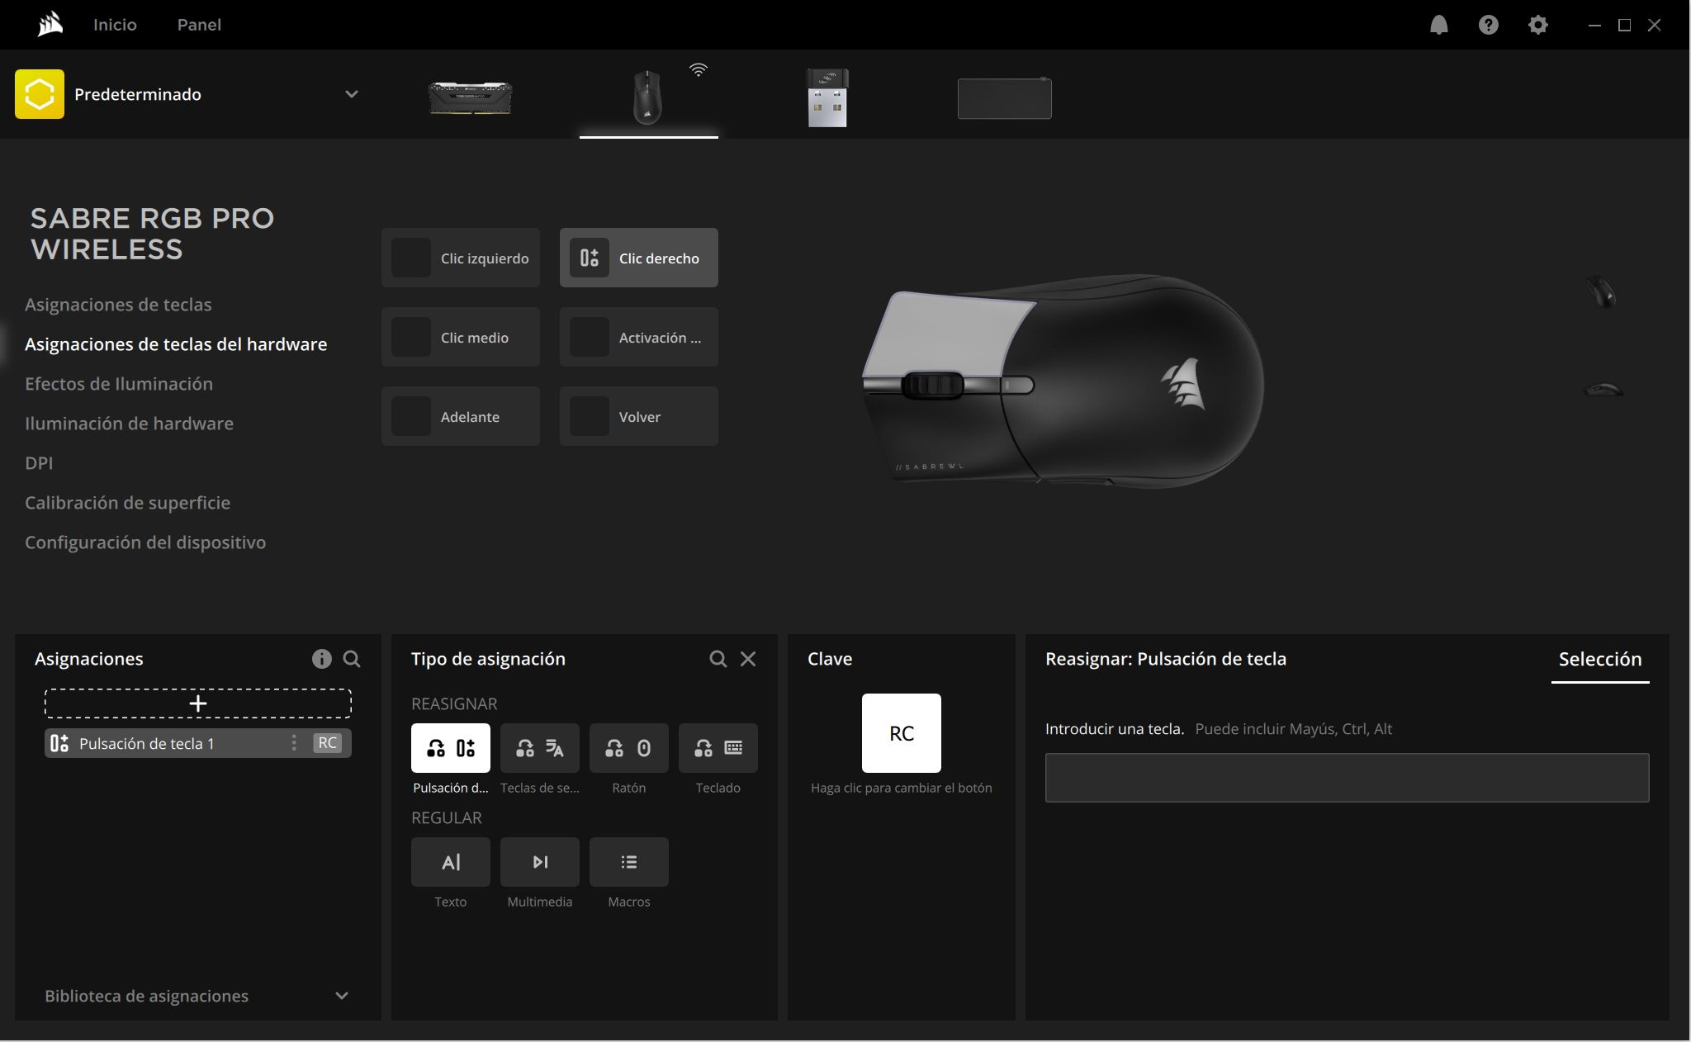Select the Clic derecho button
This screenshot has width=1691, height=1042.
(x=639, y=258)
